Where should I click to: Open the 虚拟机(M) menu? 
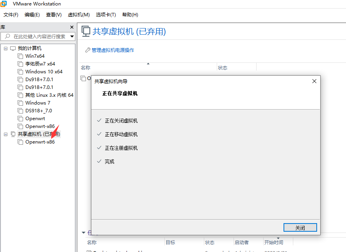[x=78, y=15]
